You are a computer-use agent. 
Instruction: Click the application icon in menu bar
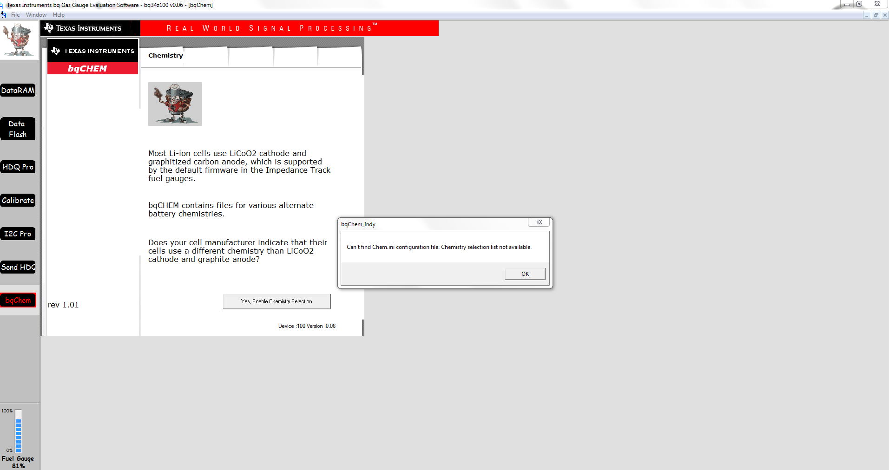(4, 15)
